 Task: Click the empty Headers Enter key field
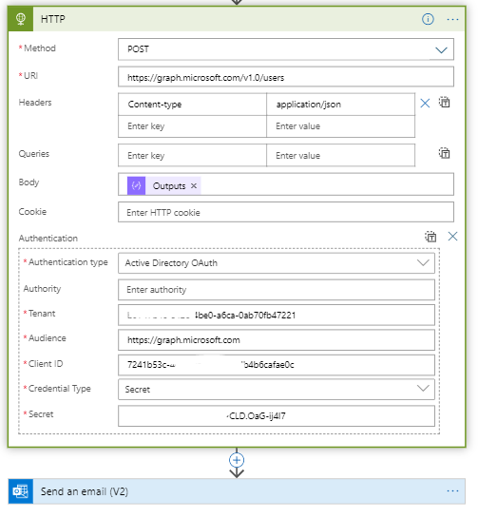point(192,126)
